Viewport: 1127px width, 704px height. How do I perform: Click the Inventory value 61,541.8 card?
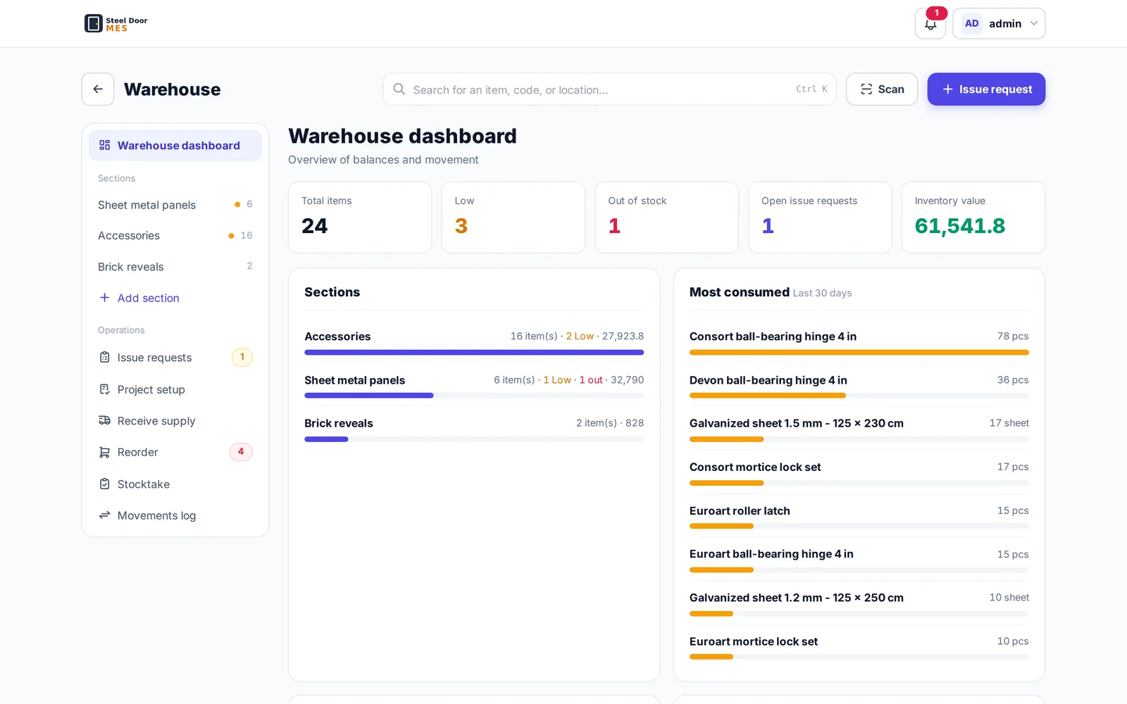tap(973, 218)
